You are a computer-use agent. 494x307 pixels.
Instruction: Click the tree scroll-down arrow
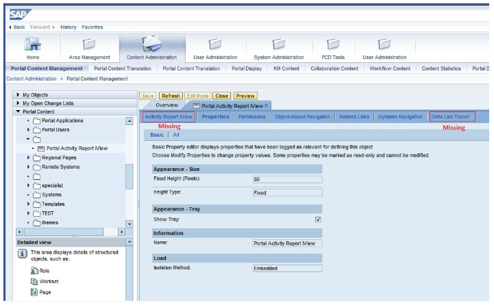129,224
